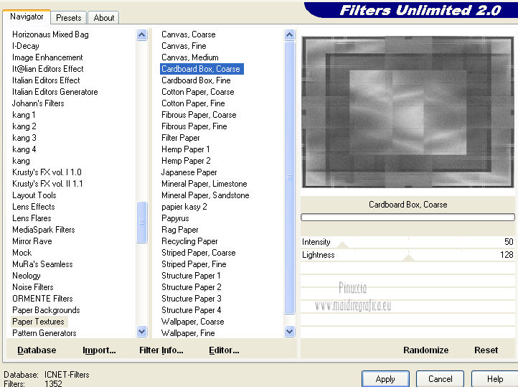The width and height of the screenshot is (518, 387).
Task: Select MediaSpark Filters category
Action: [x=43, y=230]
